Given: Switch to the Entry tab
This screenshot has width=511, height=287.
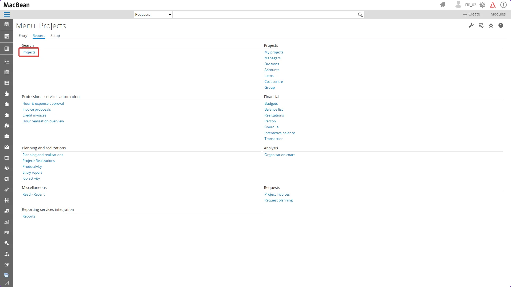Looking at the screenshot, I should [x=23, y=36].
